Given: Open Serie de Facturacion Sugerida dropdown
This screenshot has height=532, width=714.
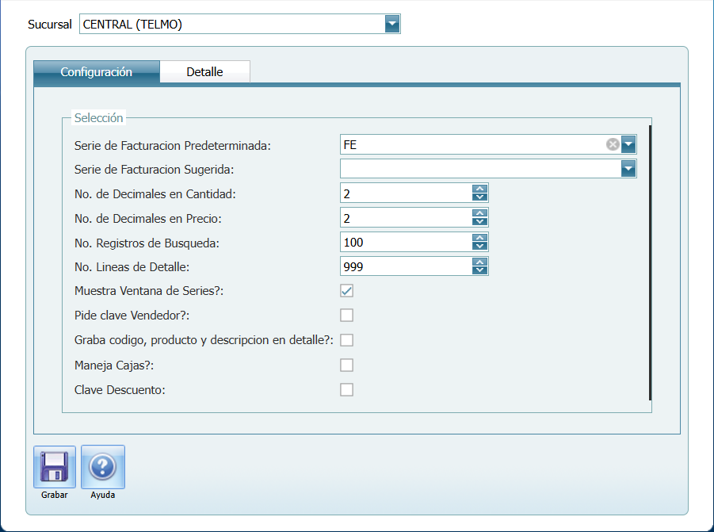Looking at the screenshot, I should [628, 169].
